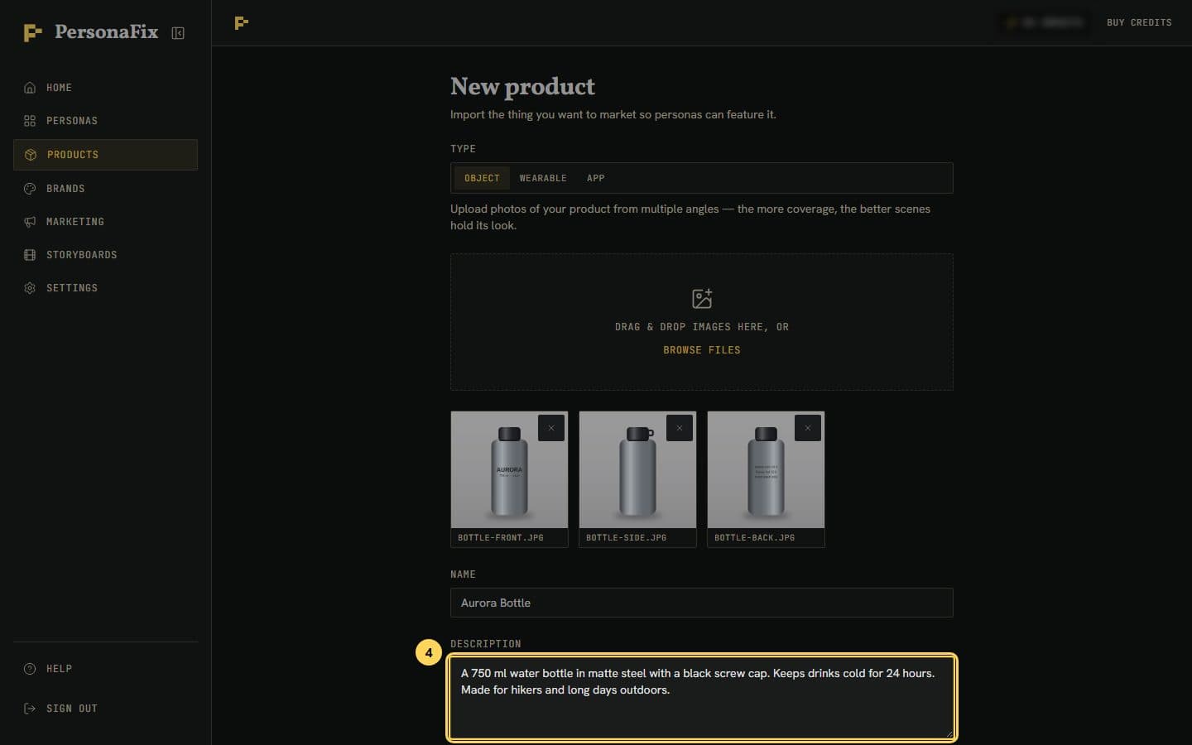Click the "New product" heading
This screenshot has height=745, width=1192.
click(522, 87)
